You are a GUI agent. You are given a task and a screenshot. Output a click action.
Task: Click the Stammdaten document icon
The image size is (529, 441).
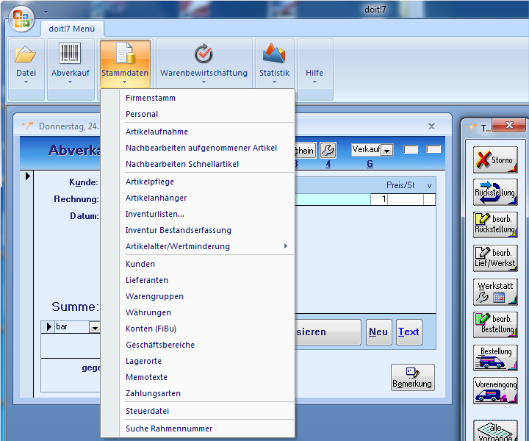coord(125,53)
